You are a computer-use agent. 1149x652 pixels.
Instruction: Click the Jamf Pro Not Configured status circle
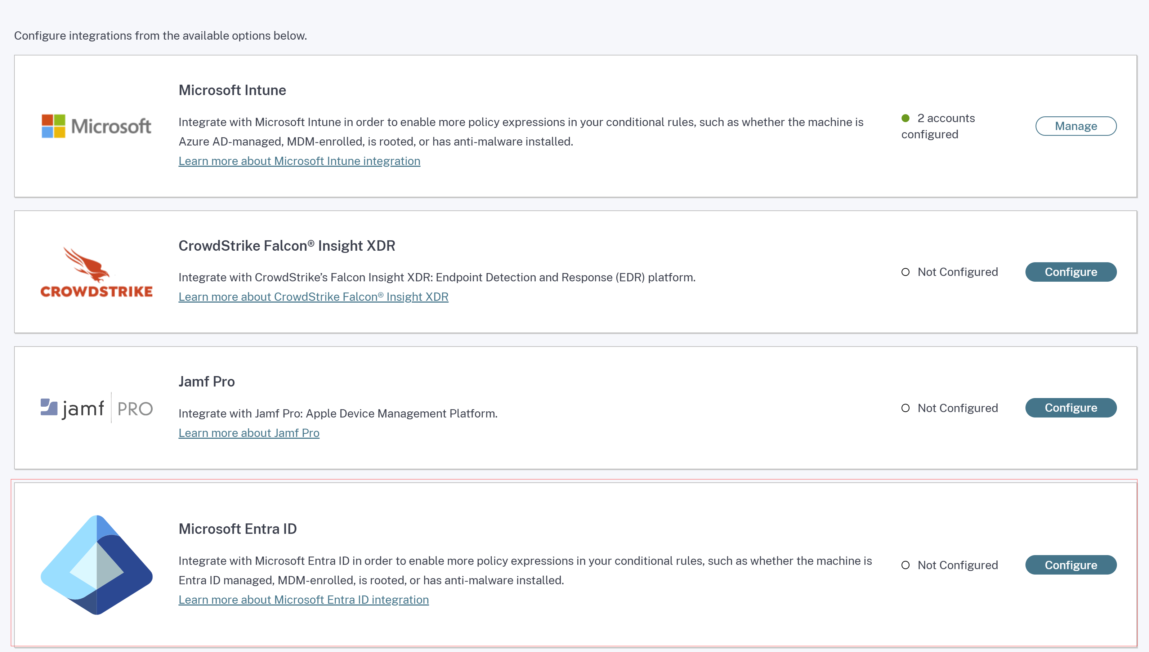pyautogui.click(x=906, y=408)
